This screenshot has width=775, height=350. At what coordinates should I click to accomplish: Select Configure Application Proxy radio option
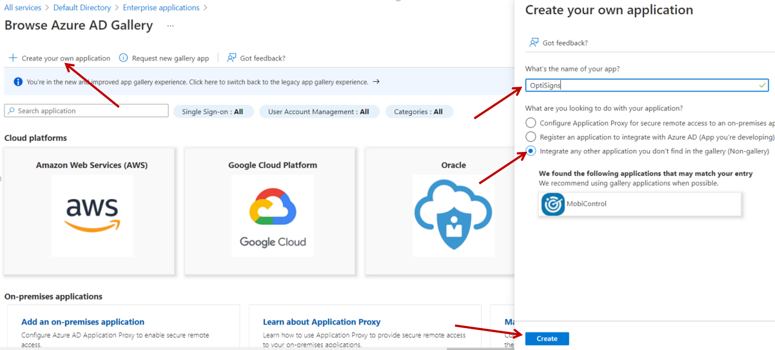pyautogui.click(x=531, y=123)
